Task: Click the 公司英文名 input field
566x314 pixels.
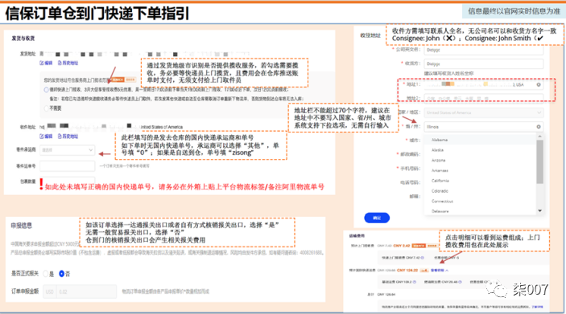Action: [x=484, y=50]
